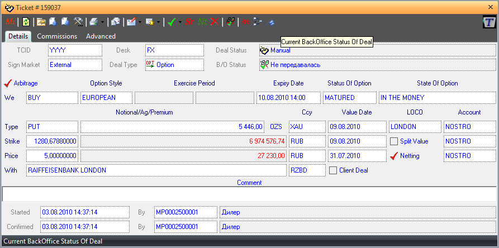Viewport: 499px width, 248px height.
Task: Click the Sign Market field showing External
Action: (75, 65)
